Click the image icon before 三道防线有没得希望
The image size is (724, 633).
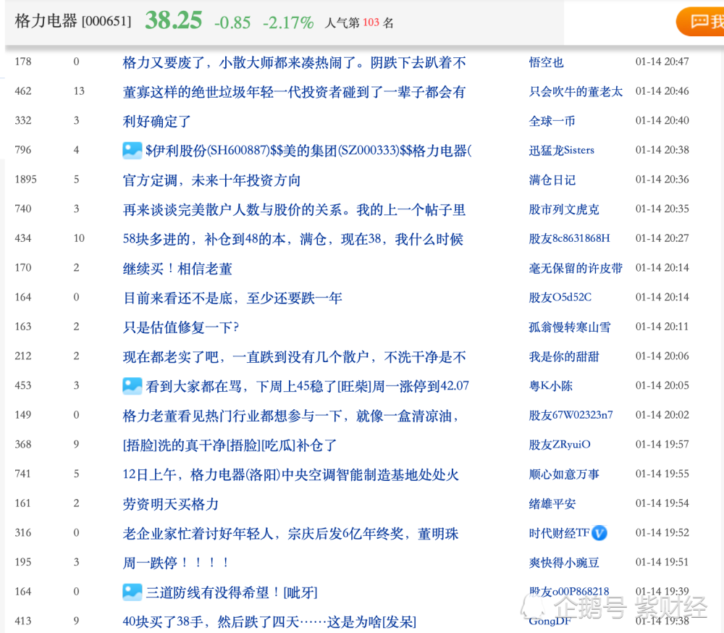[132, 592]
